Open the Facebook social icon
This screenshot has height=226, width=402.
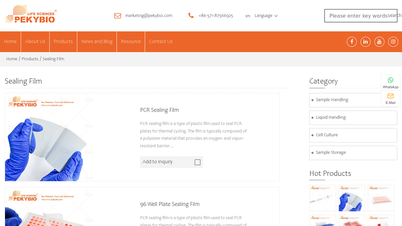tap(352, 42)
